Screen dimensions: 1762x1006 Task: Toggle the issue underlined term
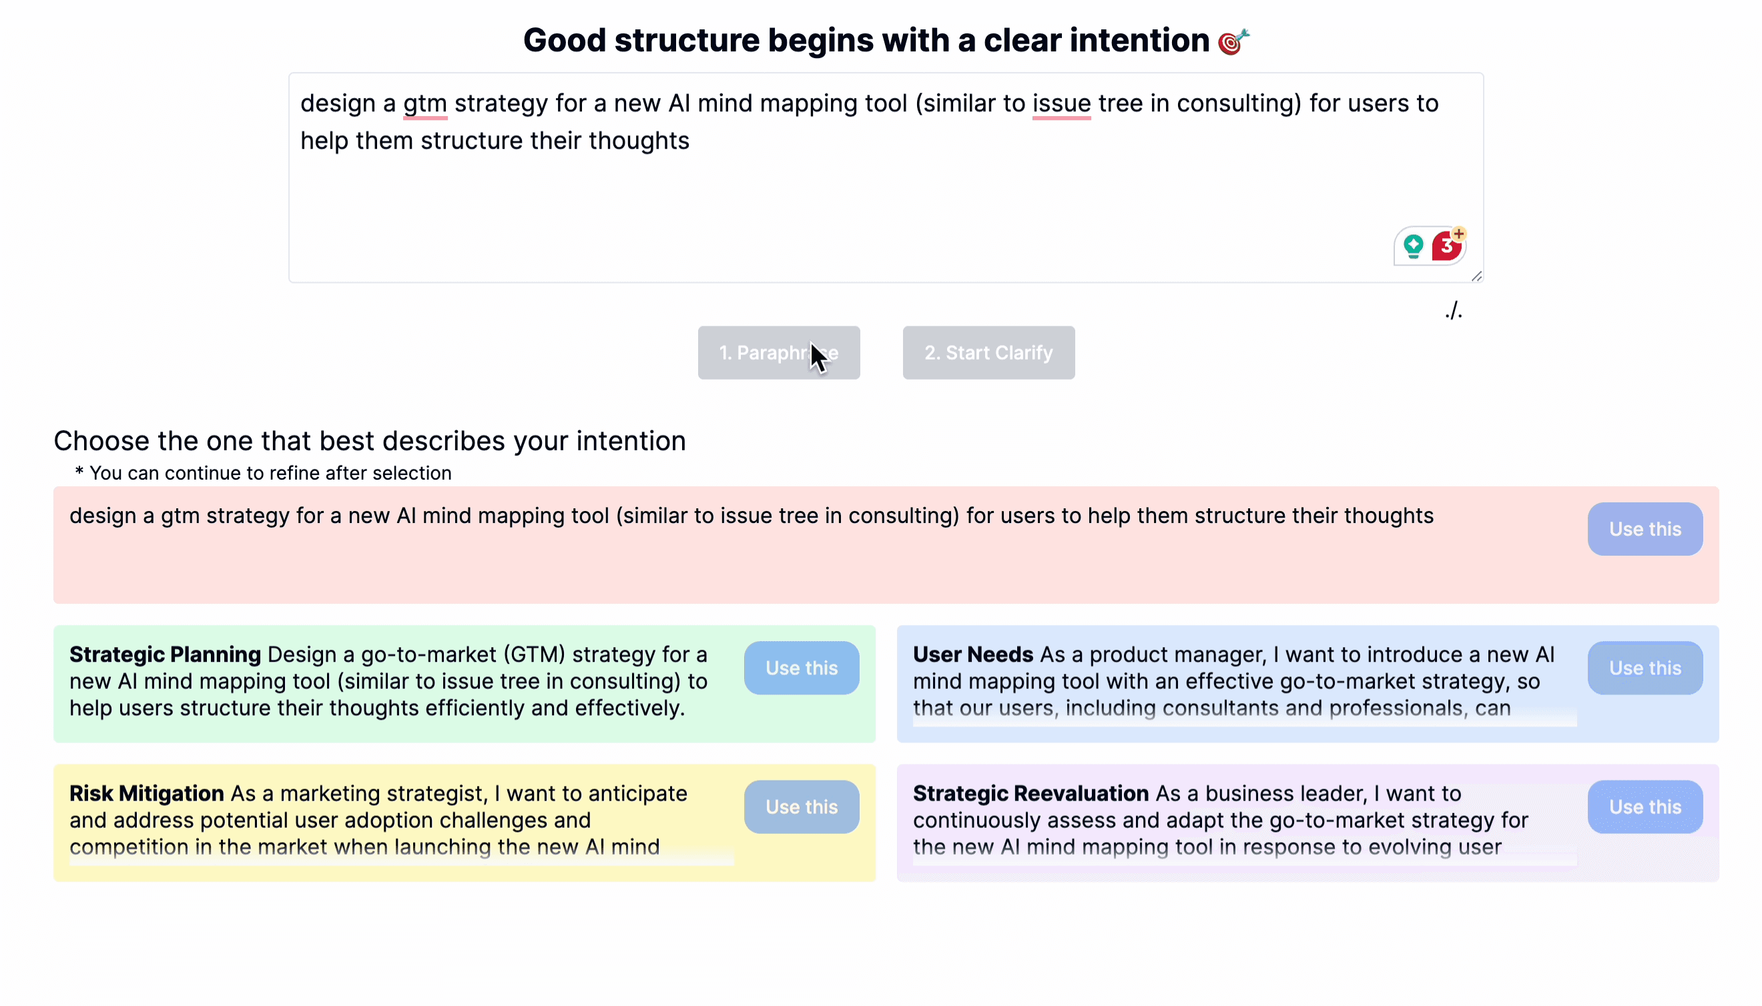[1060, 103]
